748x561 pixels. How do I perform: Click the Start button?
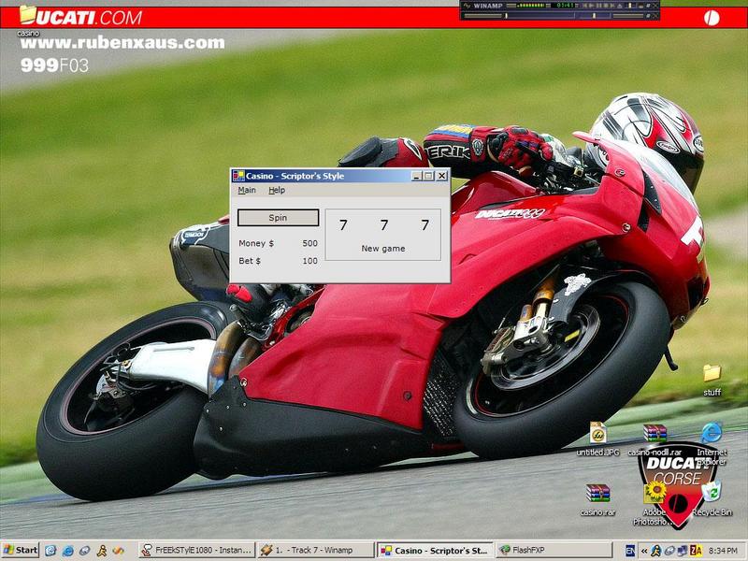click(20, 550)
